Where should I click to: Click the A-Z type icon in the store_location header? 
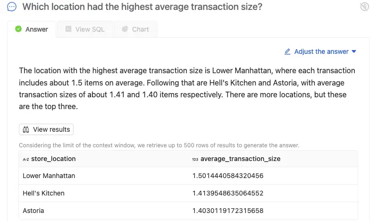26,159
